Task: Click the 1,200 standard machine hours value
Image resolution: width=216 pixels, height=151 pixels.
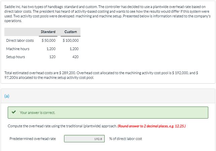Action: point(51,49)
